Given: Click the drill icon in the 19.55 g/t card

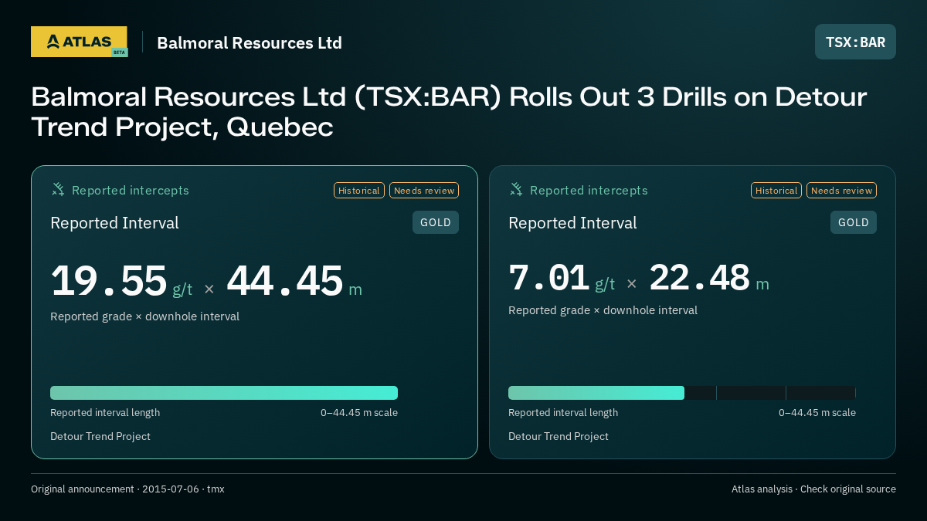Looking at the screenshot, I should click(58, 190).
